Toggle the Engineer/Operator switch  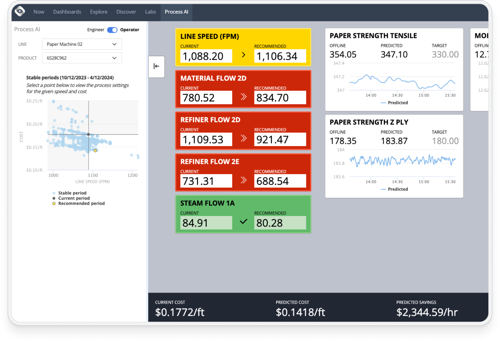click(112, 30)
